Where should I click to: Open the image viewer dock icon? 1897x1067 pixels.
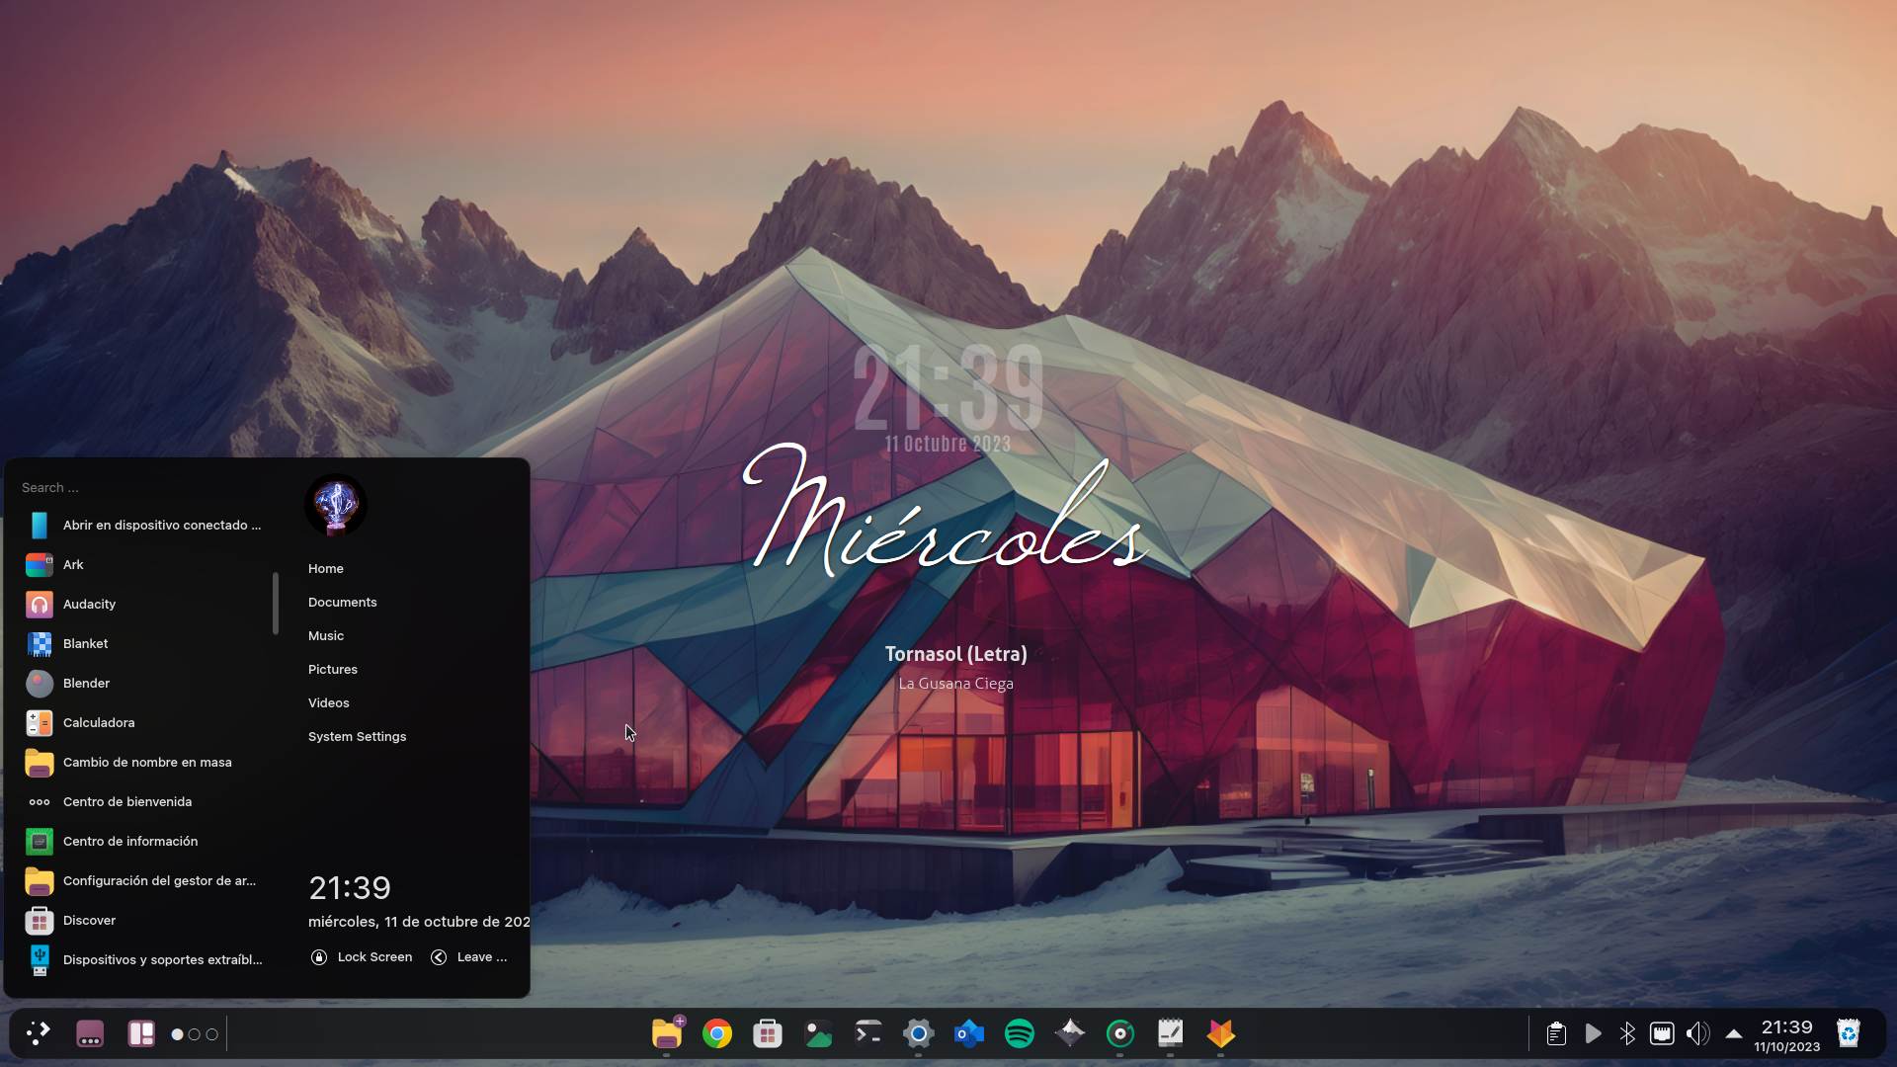(x=818, y=1033)
